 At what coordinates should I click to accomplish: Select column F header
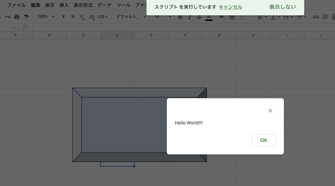point(185,35)
